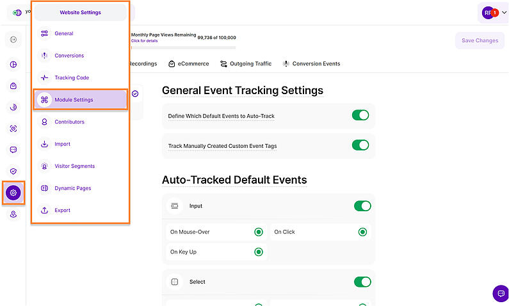The height and width of the screenshot is (306, 509).
Task: Click the Export upload icon
Action: click(44, 210)
